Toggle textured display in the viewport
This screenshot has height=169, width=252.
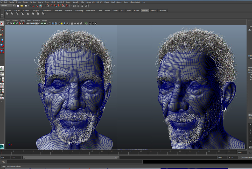click(59, 23)
